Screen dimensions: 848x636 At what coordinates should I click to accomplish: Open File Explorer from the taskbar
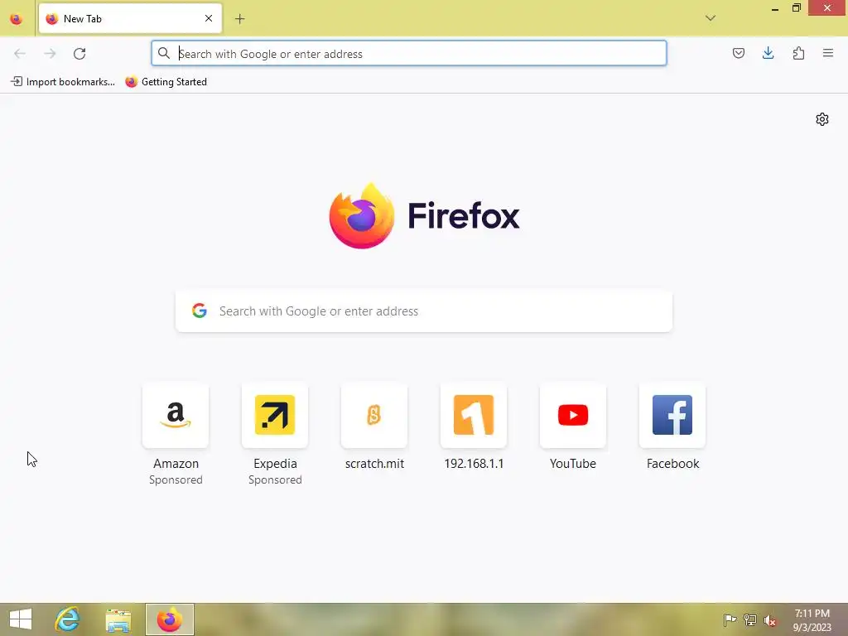[x=118, y=620]
